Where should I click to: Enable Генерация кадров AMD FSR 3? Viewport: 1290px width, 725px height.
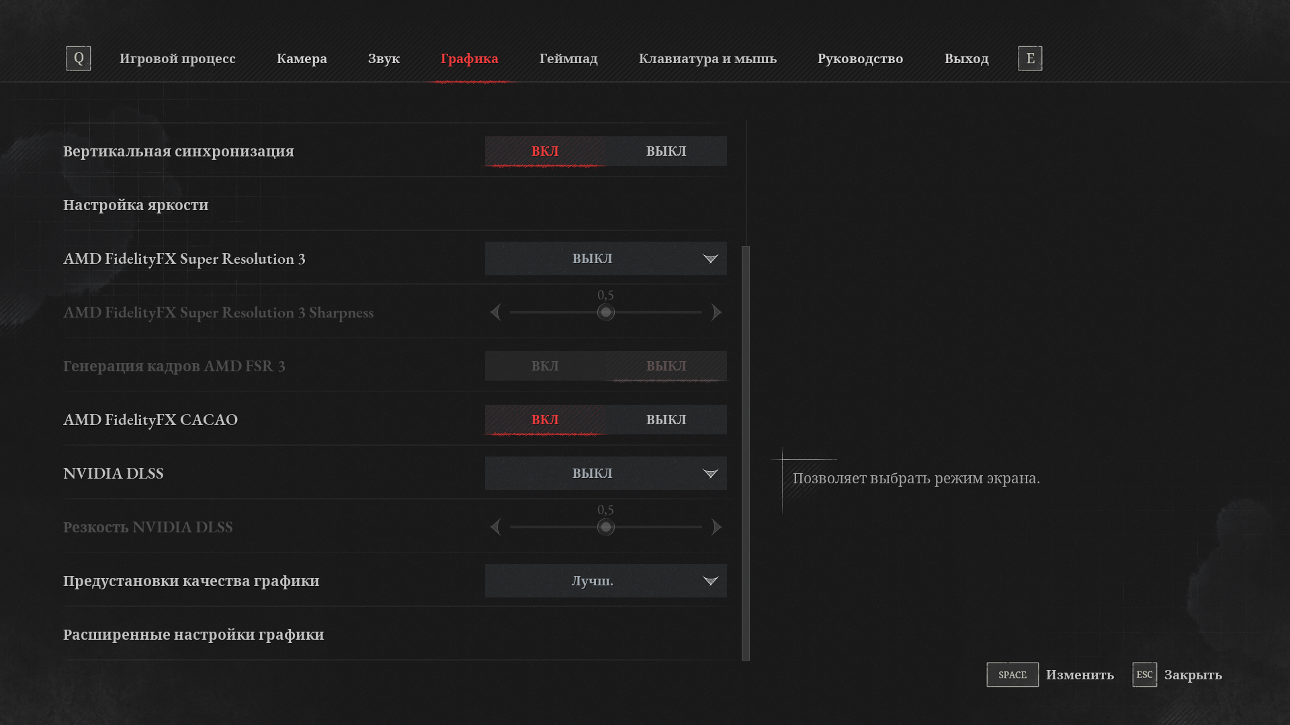(545, 366)
